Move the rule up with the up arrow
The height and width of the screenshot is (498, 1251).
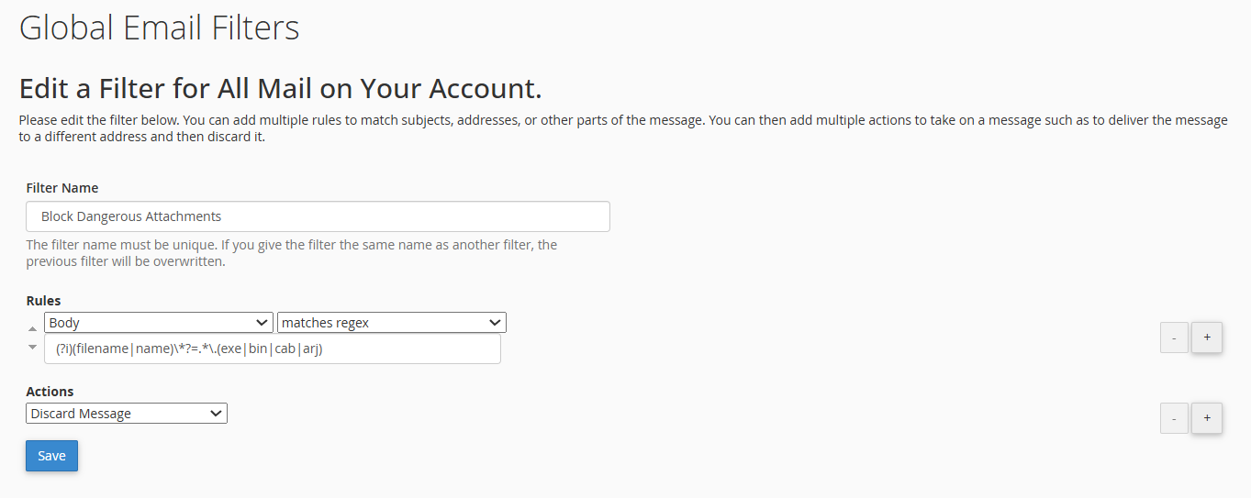coord(33,328)
